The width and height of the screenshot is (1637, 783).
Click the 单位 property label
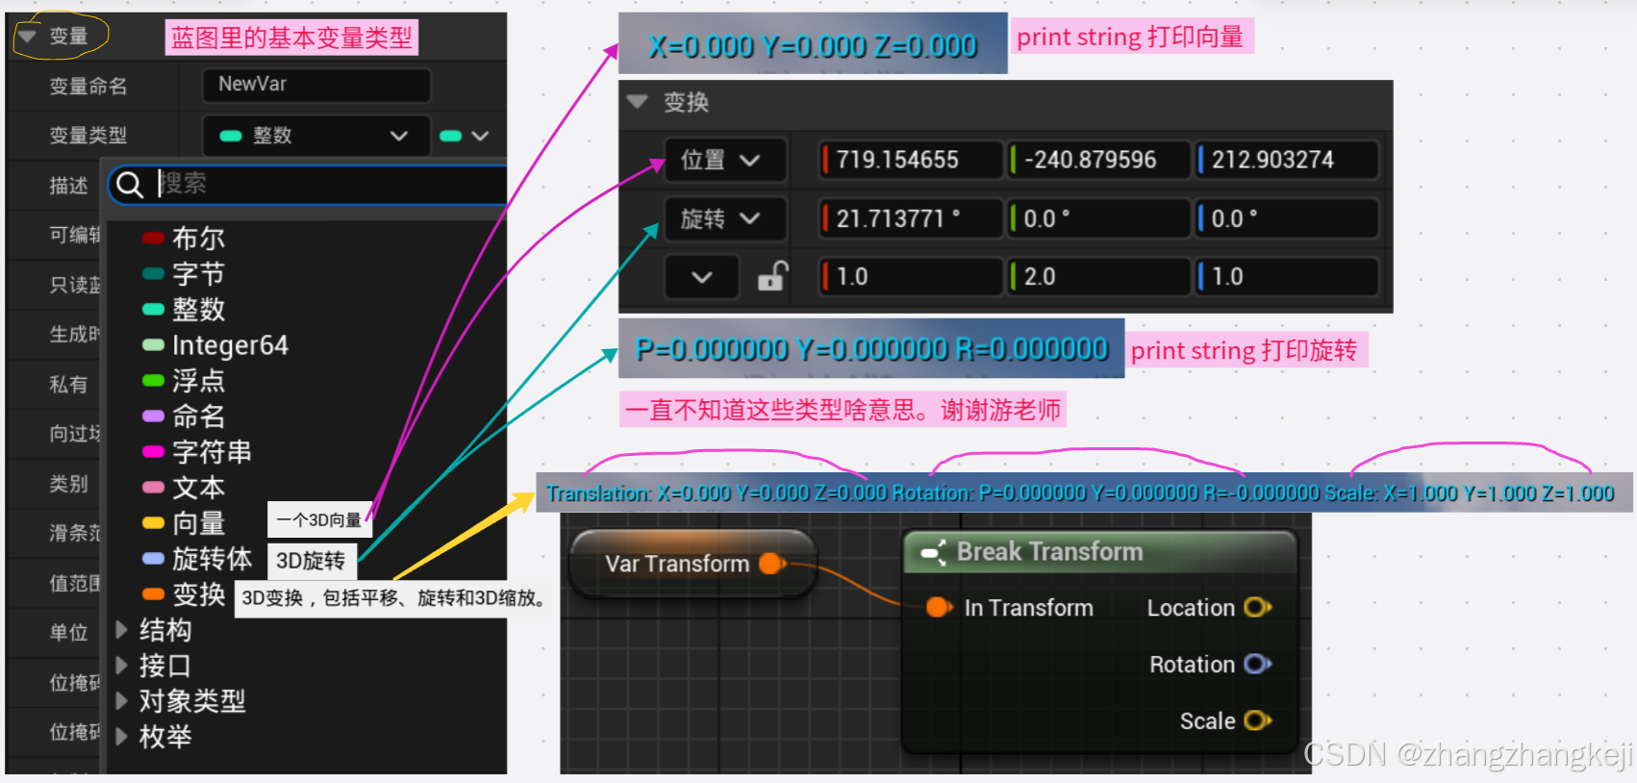[68, 633]
